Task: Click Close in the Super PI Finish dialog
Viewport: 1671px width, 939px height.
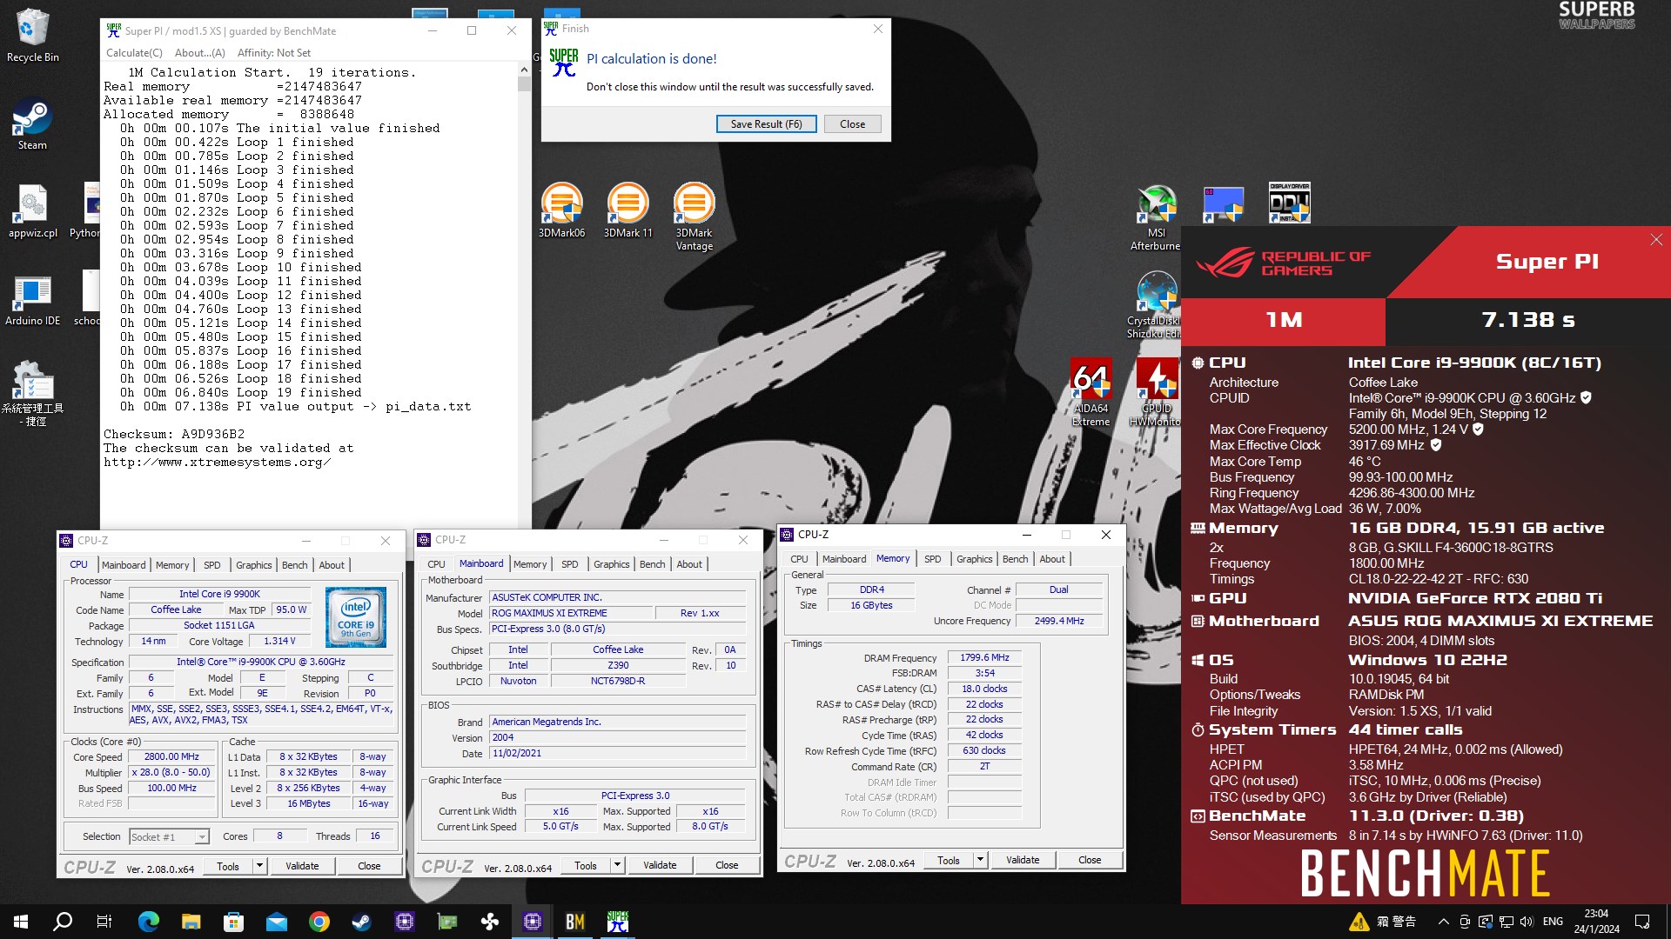Action: pyautogui.click(x=852, y=124)
